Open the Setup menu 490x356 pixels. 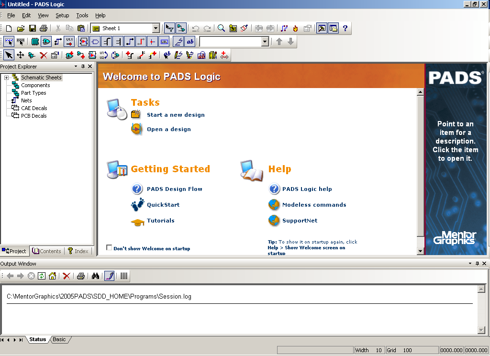pos(62,15)
